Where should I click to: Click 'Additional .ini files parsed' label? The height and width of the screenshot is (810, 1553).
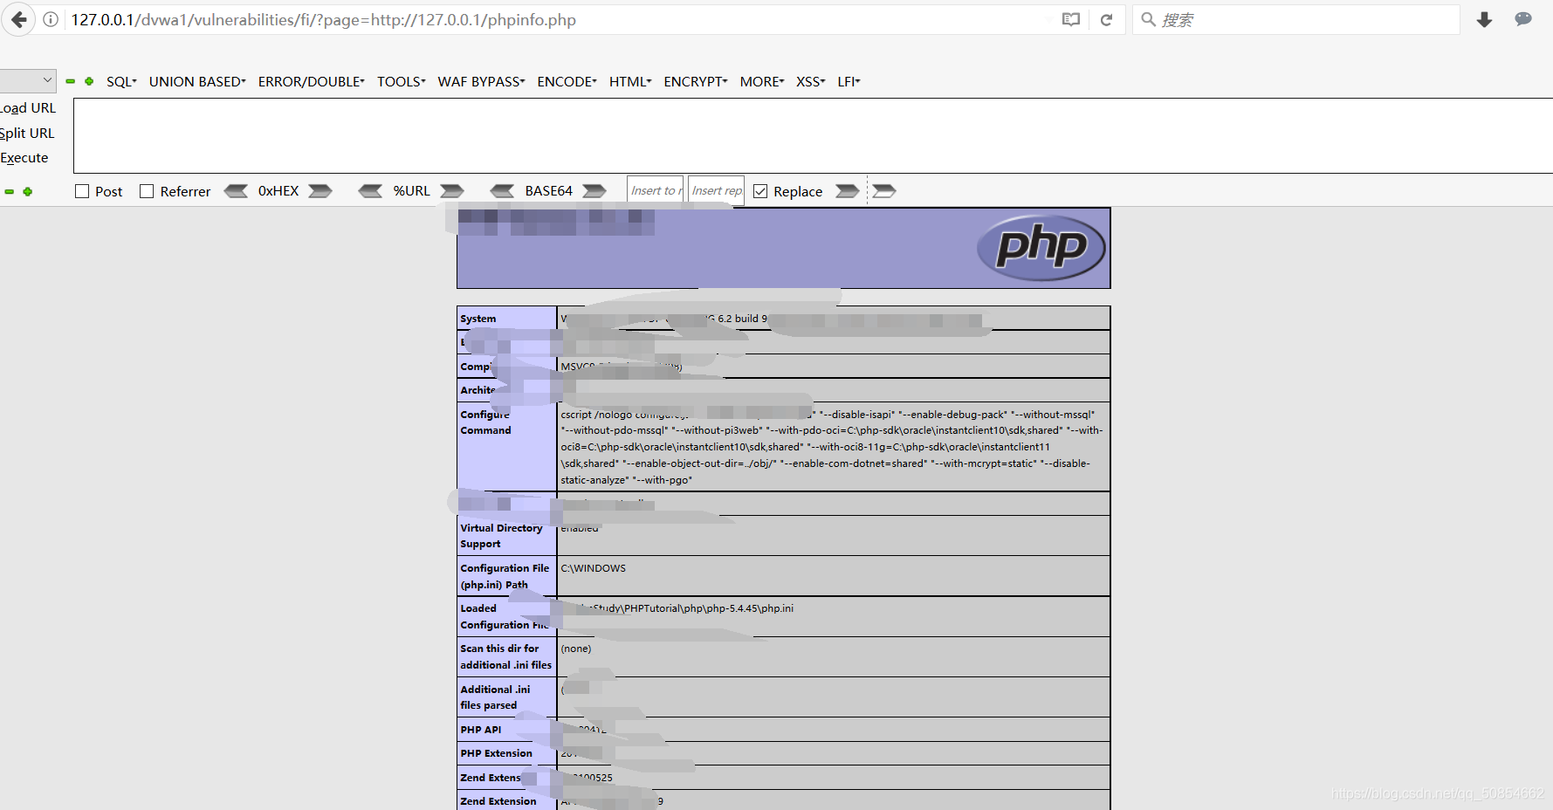tap(495, 697)
